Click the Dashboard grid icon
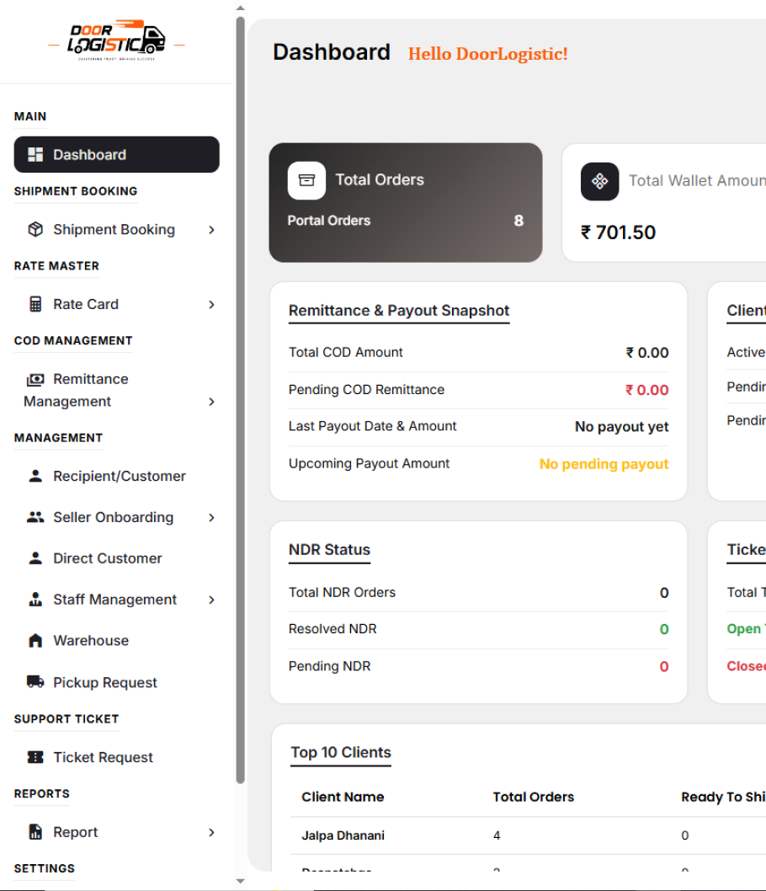This screenshot has width=766, height=891. click(35, 155)
